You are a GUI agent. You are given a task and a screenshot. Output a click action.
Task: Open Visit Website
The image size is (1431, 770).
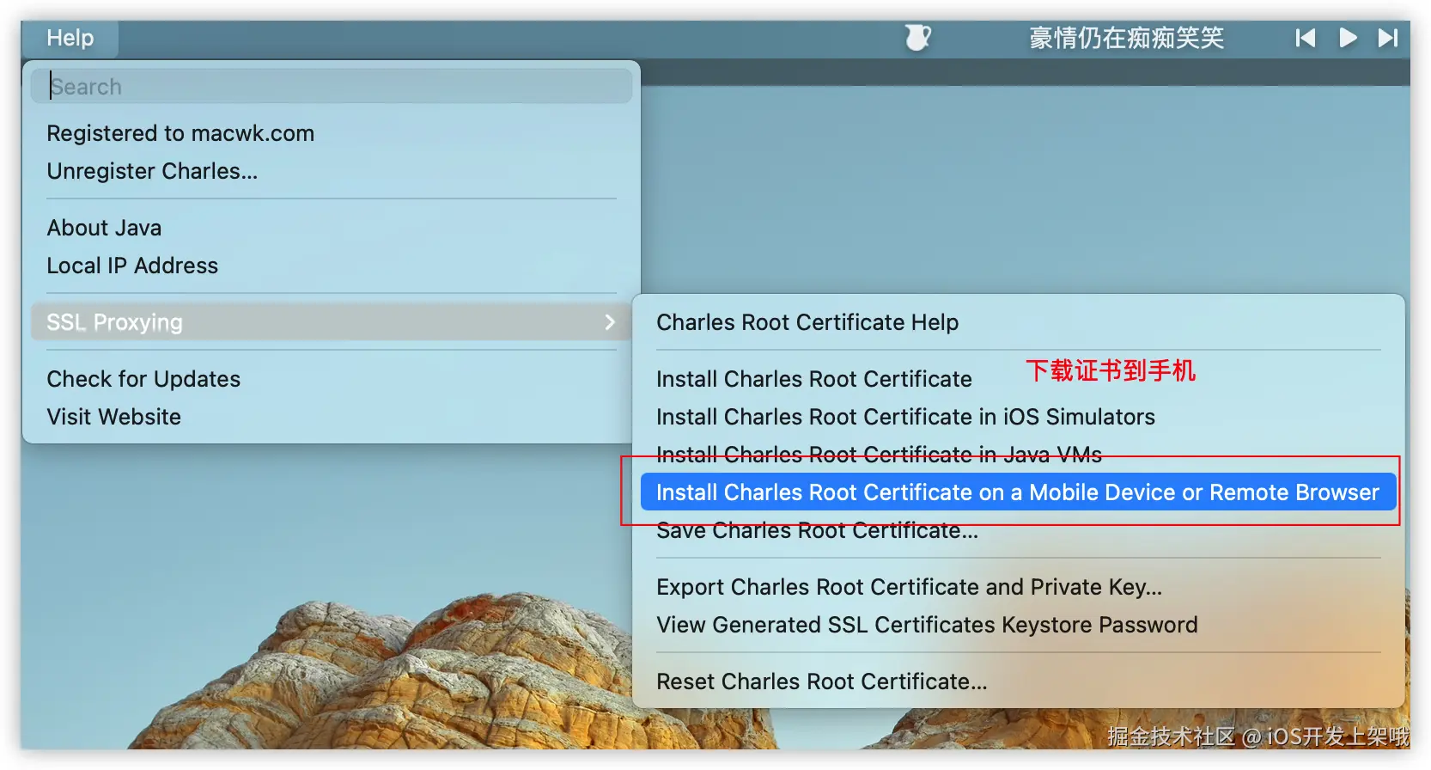point(332,417)
